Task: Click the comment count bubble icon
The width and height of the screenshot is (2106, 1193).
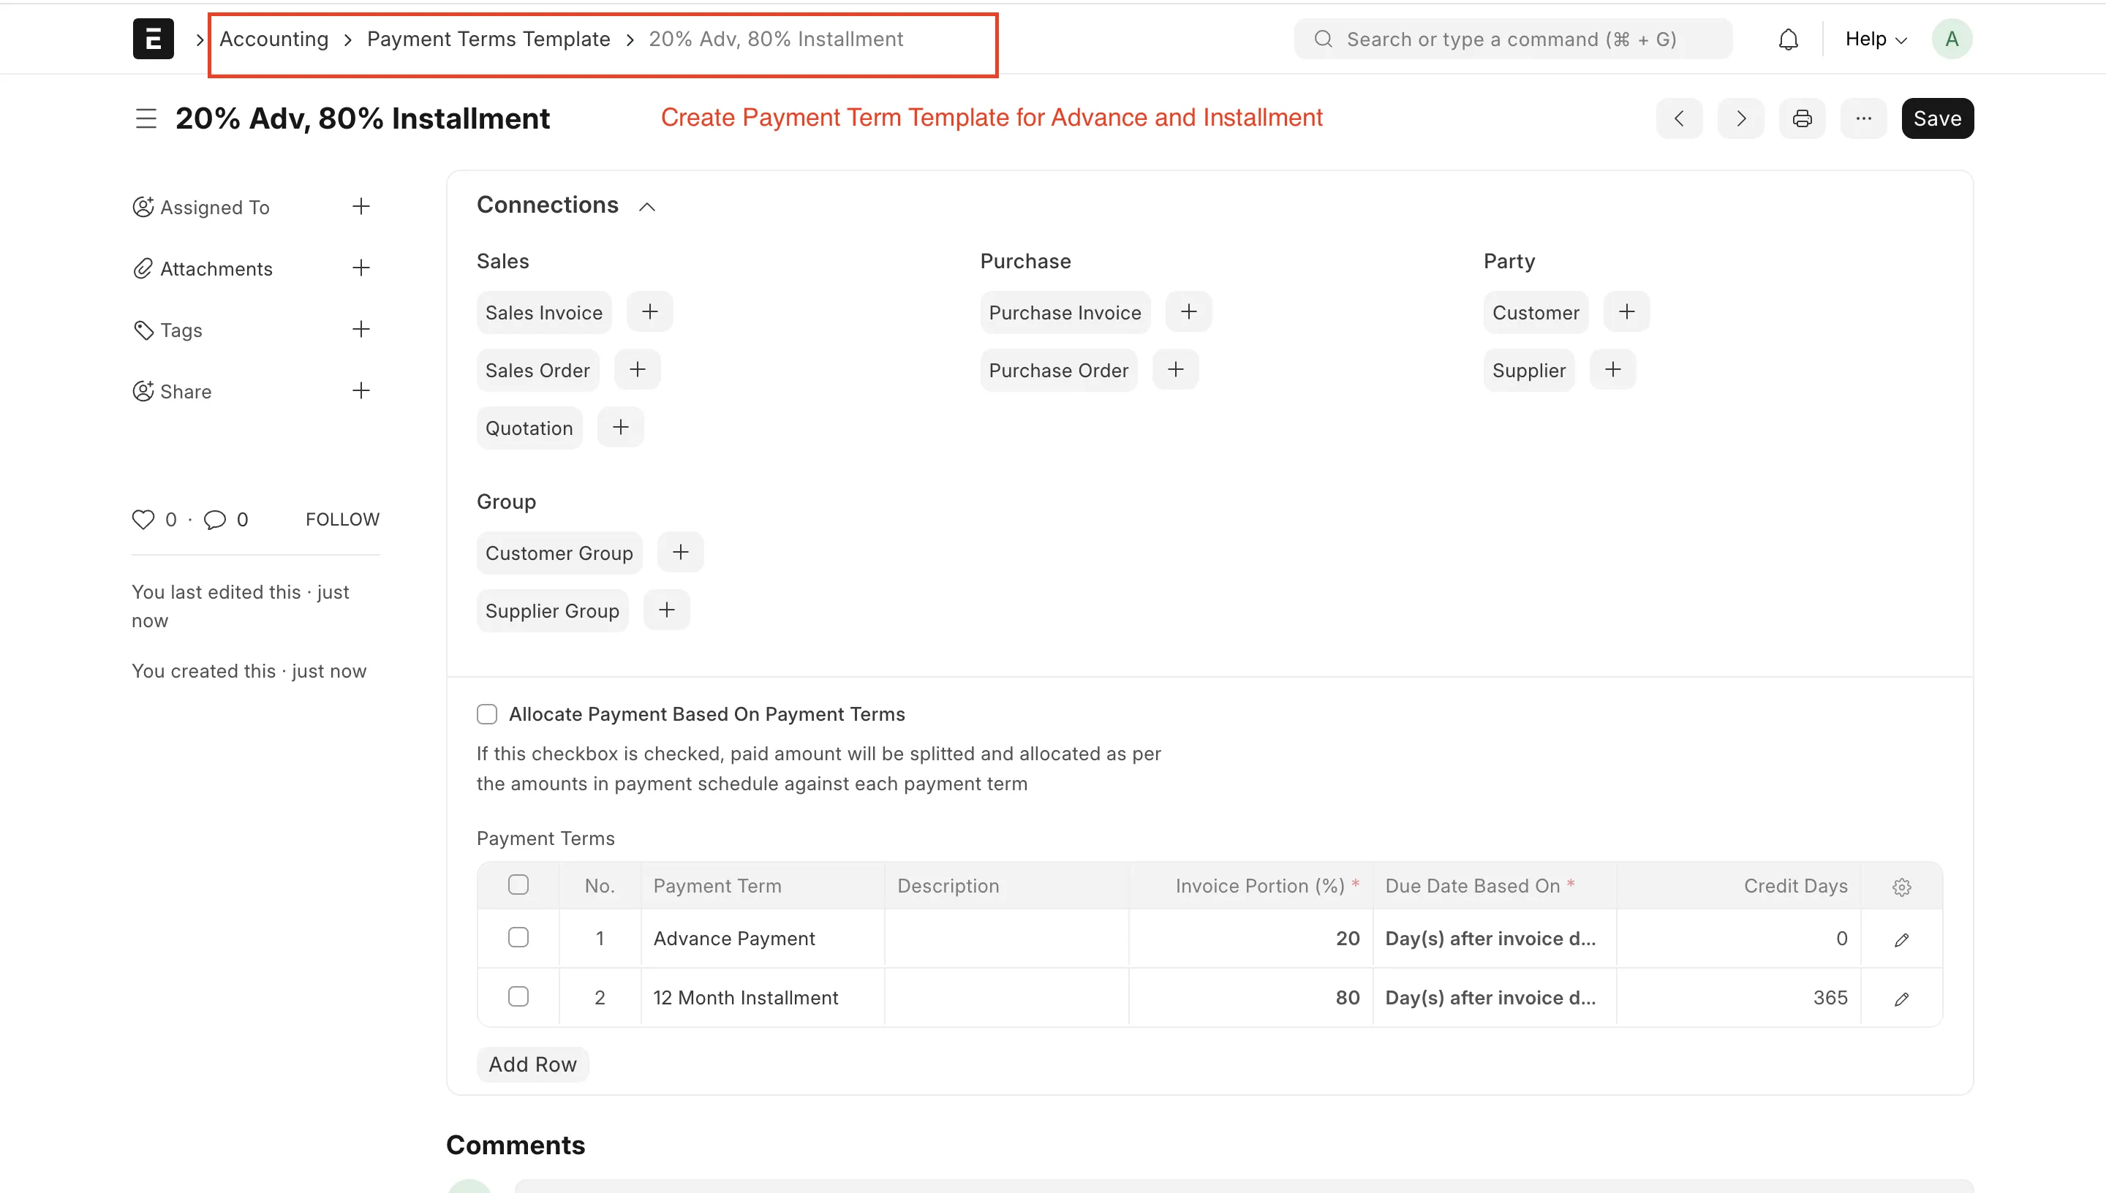Action: click(215, 520)
